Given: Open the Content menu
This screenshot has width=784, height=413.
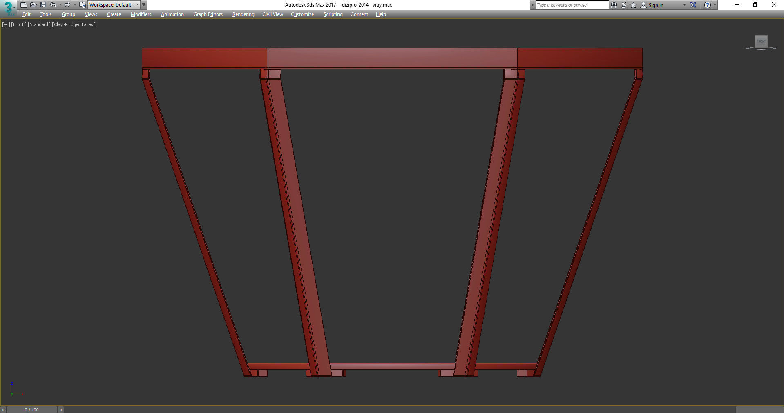Looking at the screenshot, I should (359, 14).
